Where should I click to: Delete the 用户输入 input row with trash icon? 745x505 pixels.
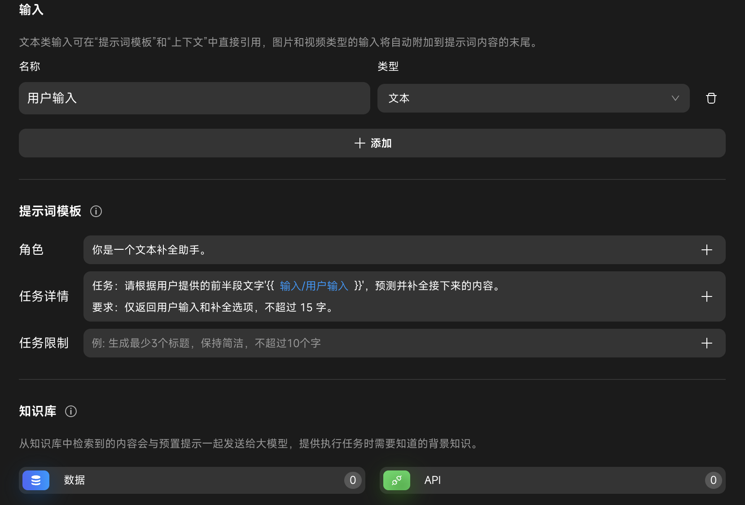pyautogui.click(x=711, y=98)
